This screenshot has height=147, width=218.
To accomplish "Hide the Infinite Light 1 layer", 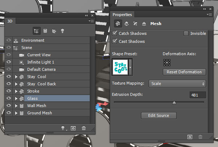I will (9, 62).
